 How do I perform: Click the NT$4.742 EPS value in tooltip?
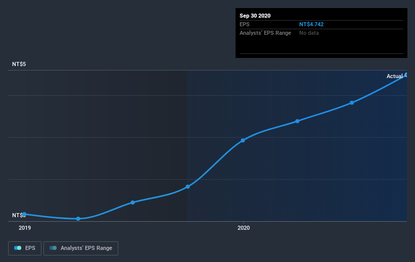tap(311, 24)
